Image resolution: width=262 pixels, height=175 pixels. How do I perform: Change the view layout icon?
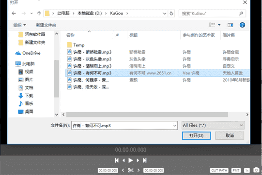(212, 25)
